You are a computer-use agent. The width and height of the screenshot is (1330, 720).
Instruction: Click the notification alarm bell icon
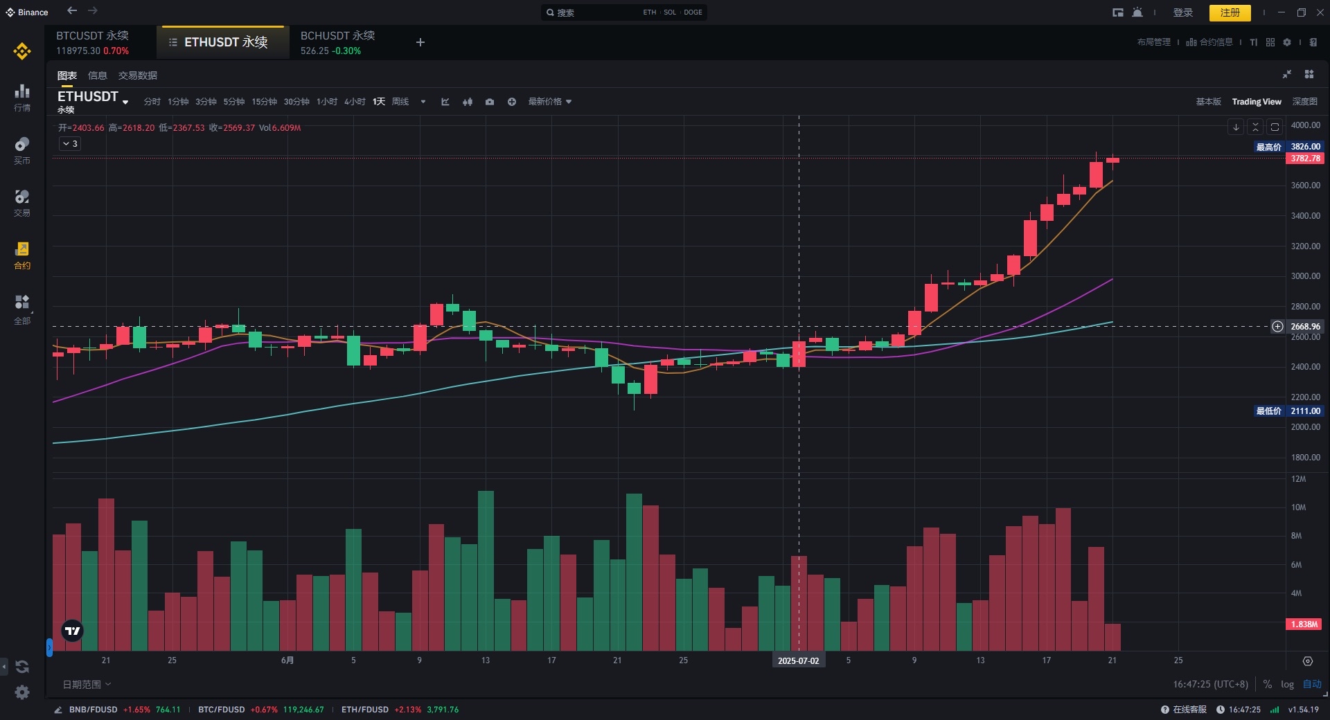click(x=1137, y=12)
